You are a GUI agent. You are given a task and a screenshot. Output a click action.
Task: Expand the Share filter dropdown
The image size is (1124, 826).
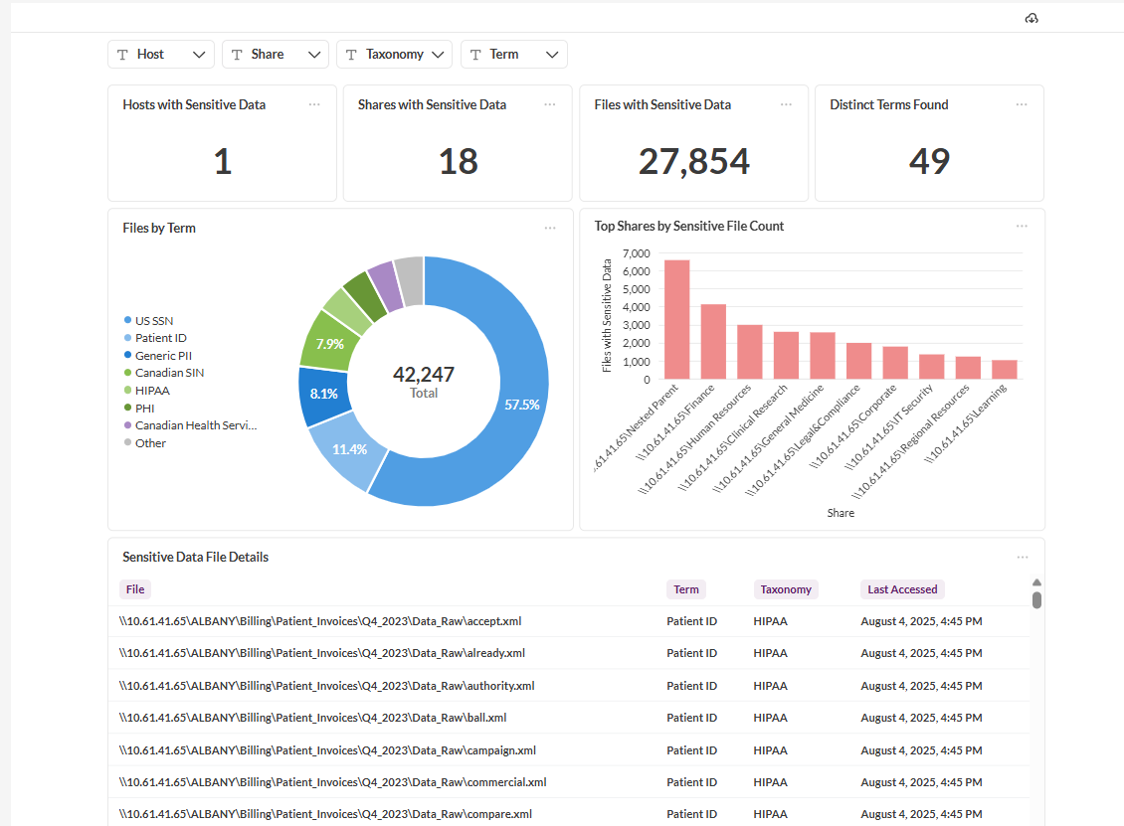point(314,54)
